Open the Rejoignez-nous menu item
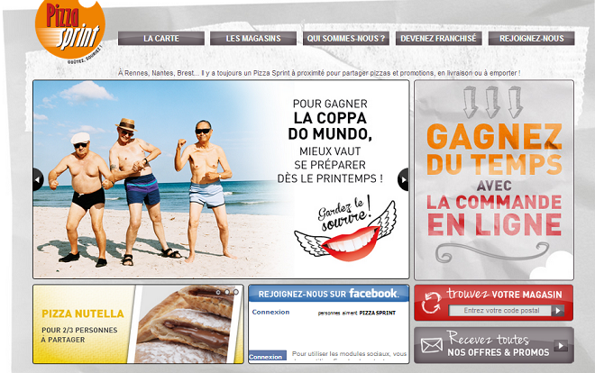Viewport: 595px width, 373px height. (x=531, y=38)
